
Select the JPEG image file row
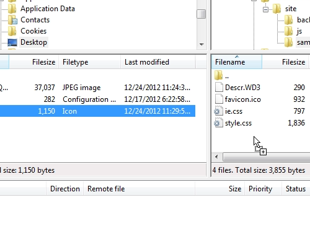point(97,88)
